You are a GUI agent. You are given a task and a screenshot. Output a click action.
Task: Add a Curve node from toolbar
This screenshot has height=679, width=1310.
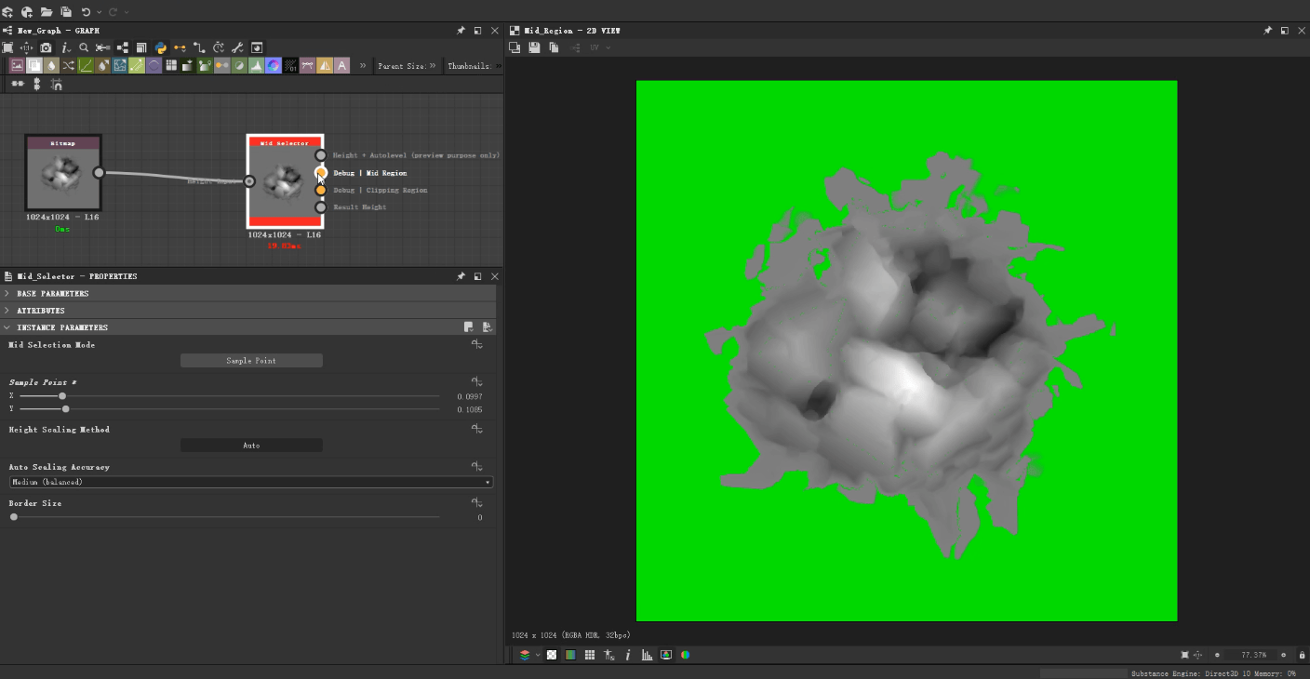[86, 65]
